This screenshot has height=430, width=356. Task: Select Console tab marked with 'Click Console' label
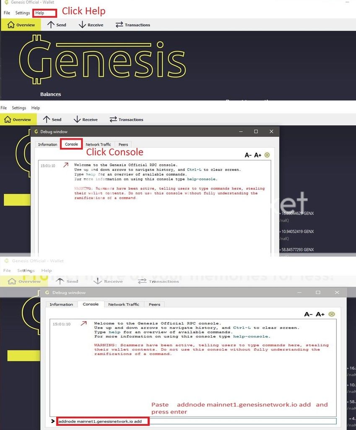pyautogui.click(x=71, y=144)
